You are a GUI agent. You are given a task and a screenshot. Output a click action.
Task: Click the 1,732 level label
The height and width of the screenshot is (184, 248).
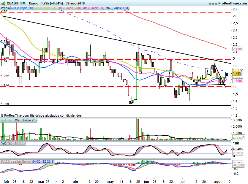point(5,76)
